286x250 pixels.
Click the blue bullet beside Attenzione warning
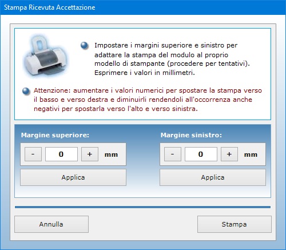point(26,91)
